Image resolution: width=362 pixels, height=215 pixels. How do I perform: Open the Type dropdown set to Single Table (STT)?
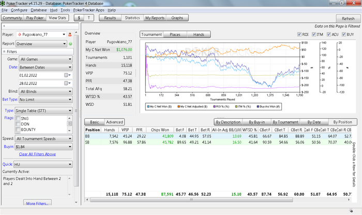43,110
